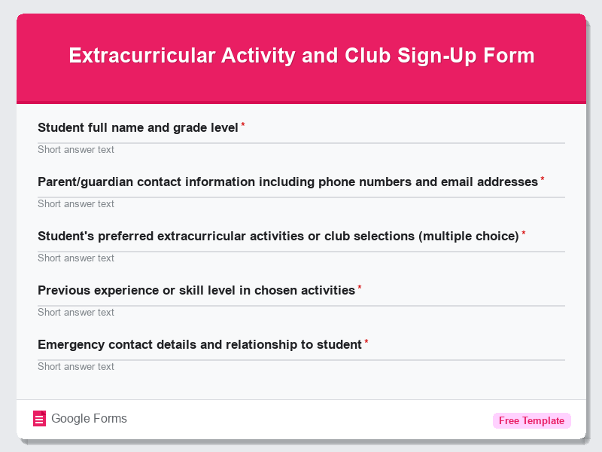Click the parent/guardian contact question label
Image resolution: width=602 pixels, height=452 pixels.
coord(287,182)
